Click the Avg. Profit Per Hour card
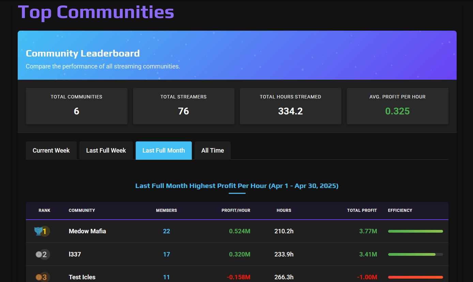The image size is (473, 282). pos(398,106)
